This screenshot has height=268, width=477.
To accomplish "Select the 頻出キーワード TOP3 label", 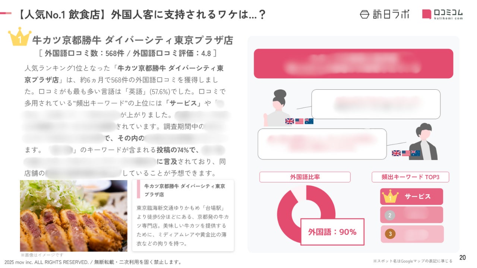I will point(410,177).
